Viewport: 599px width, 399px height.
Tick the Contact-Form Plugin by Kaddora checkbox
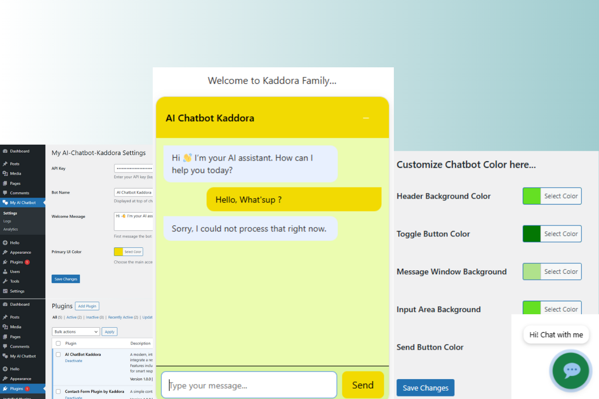coord(58,392)
